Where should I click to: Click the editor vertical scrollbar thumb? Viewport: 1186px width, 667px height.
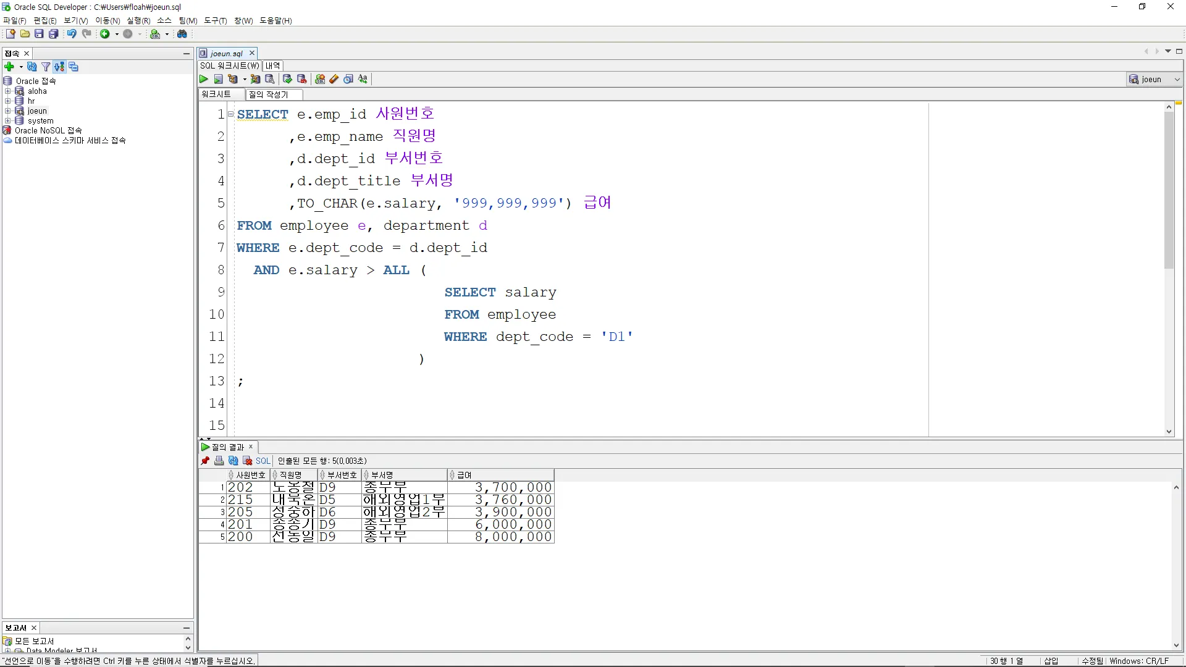pyautogui.click(x=1169, y=190)
